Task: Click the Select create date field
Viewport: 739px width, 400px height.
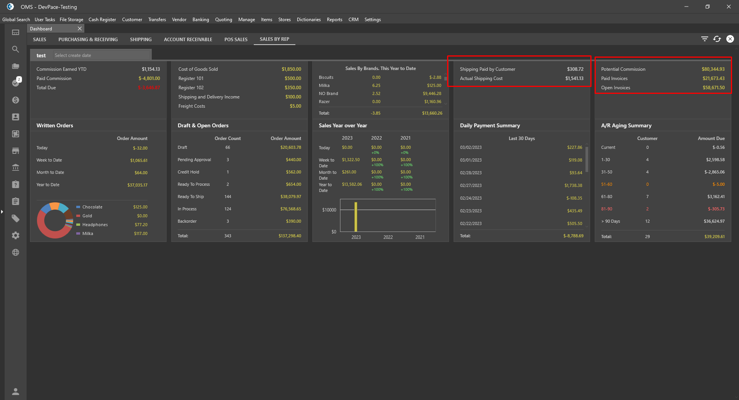Action: 101,55
